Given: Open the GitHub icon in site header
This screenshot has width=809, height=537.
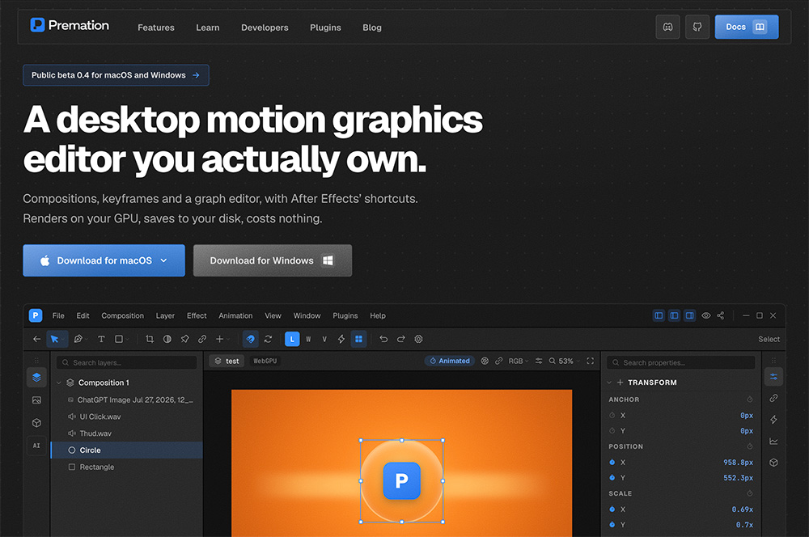Looking at the screenshot, I should point(697,27).
